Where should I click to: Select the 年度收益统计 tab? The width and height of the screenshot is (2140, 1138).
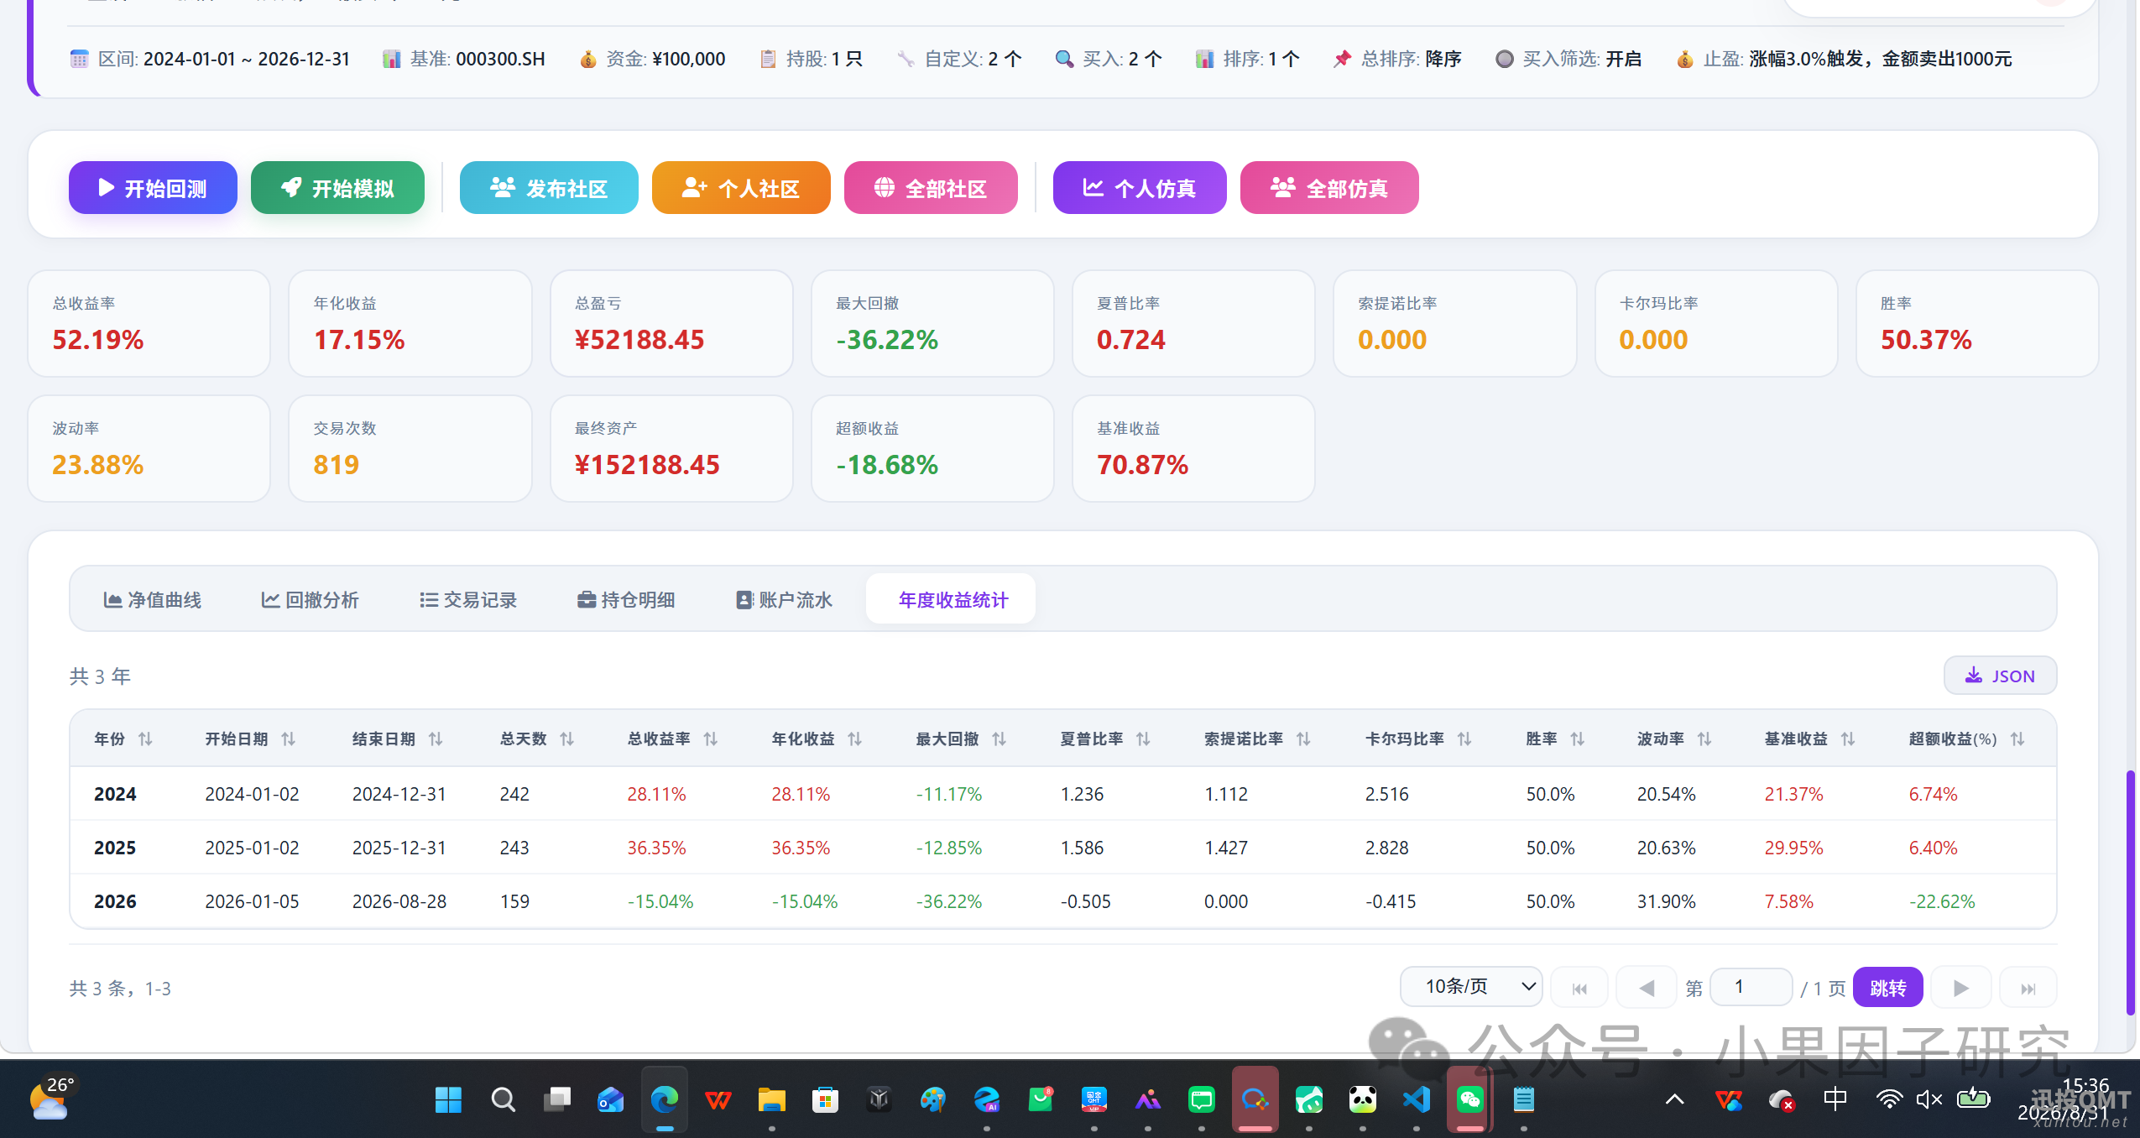coord(951,599)
